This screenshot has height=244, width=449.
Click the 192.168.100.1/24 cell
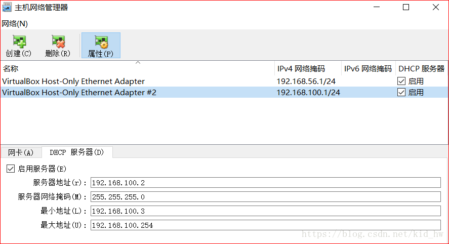(x=308, y=93)
